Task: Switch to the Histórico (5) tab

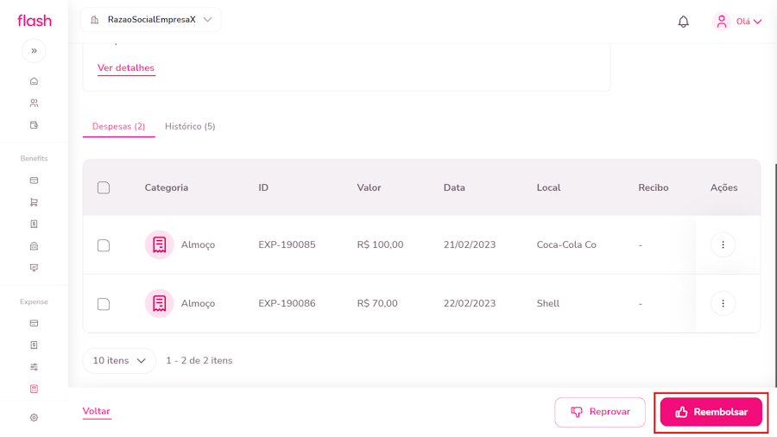Action: pyautogui.click(x=190, y=127)
